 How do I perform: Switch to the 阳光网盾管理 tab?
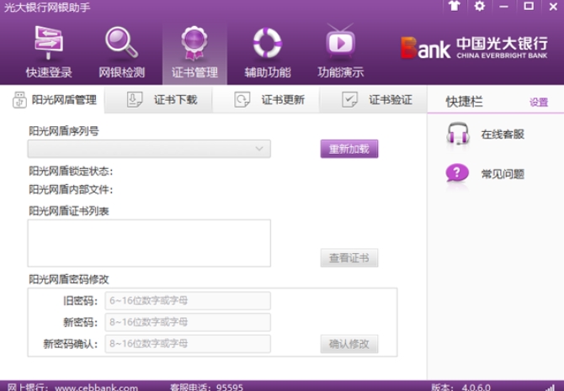pyautogui.click(x=52, y=99)
